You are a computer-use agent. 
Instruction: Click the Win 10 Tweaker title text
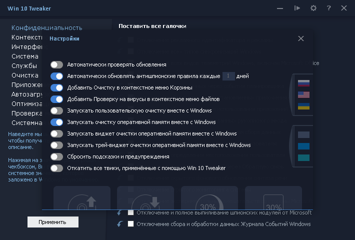click(x=29, y=8)
